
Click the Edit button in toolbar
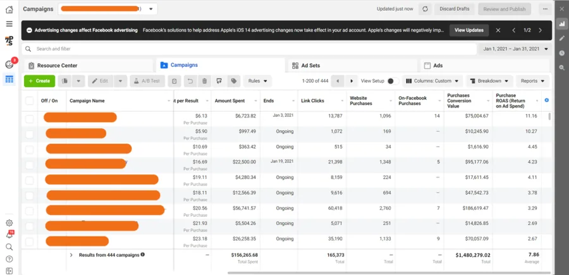[x=101, y=81]
